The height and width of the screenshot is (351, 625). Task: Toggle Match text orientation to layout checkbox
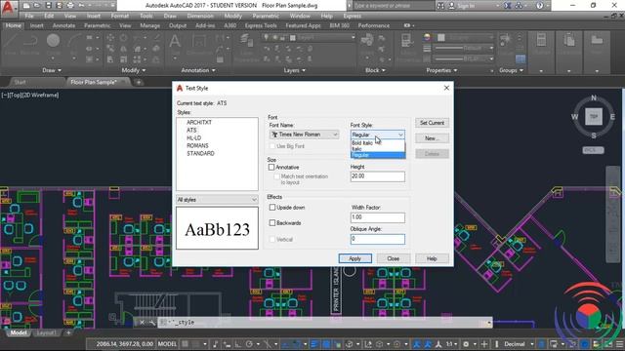[x=276, y=176]
